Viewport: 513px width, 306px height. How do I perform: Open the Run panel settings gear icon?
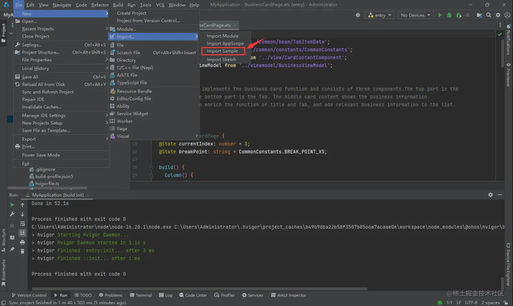[x=490, y=195]
